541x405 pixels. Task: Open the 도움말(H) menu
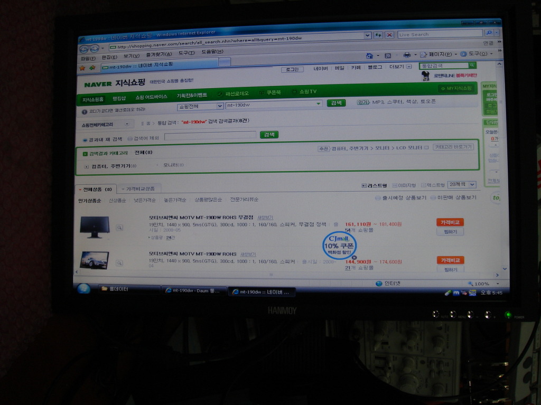click(212, 52)
